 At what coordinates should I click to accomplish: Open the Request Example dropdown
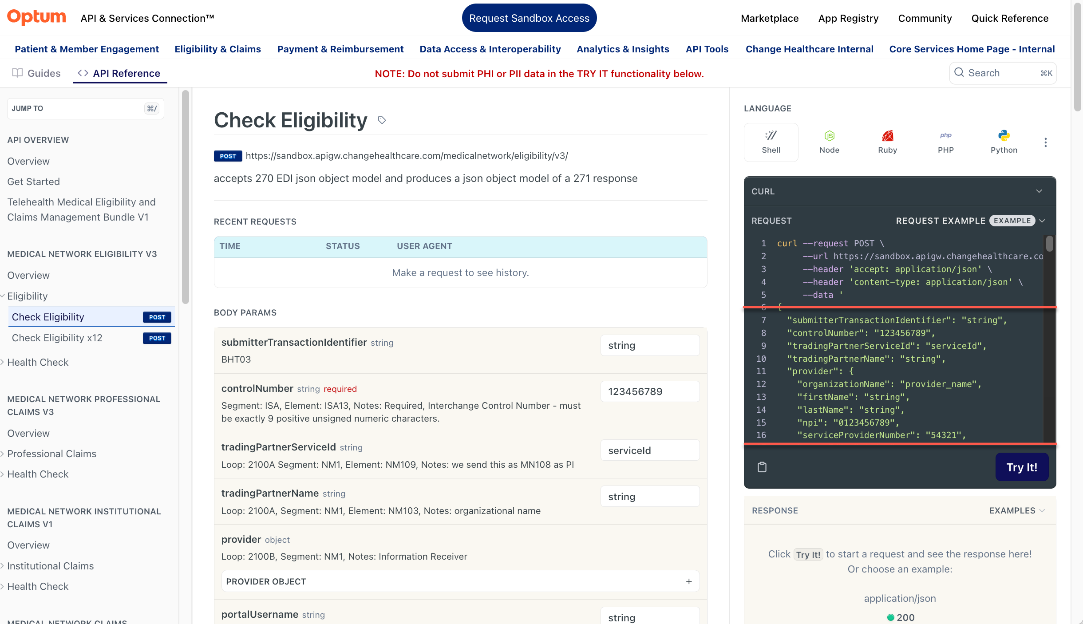971,221
